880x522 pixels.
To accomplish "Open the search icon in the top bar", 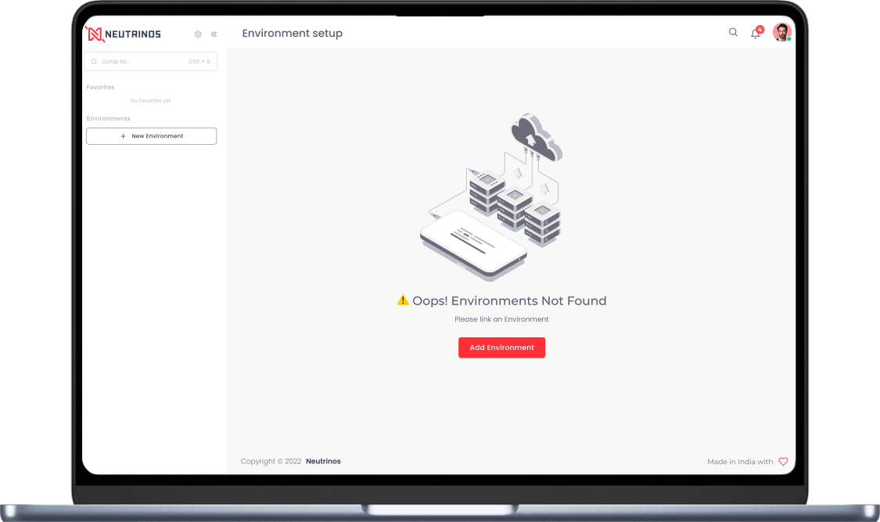I will (733, 33).
